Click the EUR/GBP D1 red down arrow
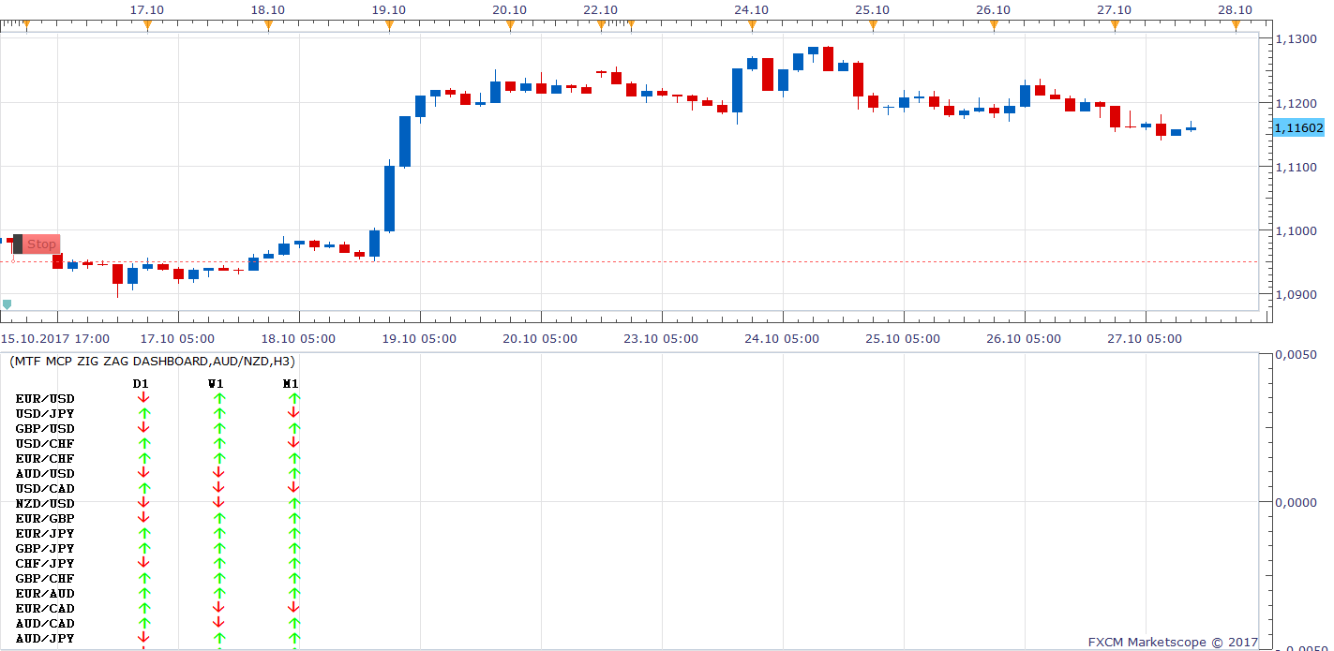1334x651 pixels. point(143,518)
